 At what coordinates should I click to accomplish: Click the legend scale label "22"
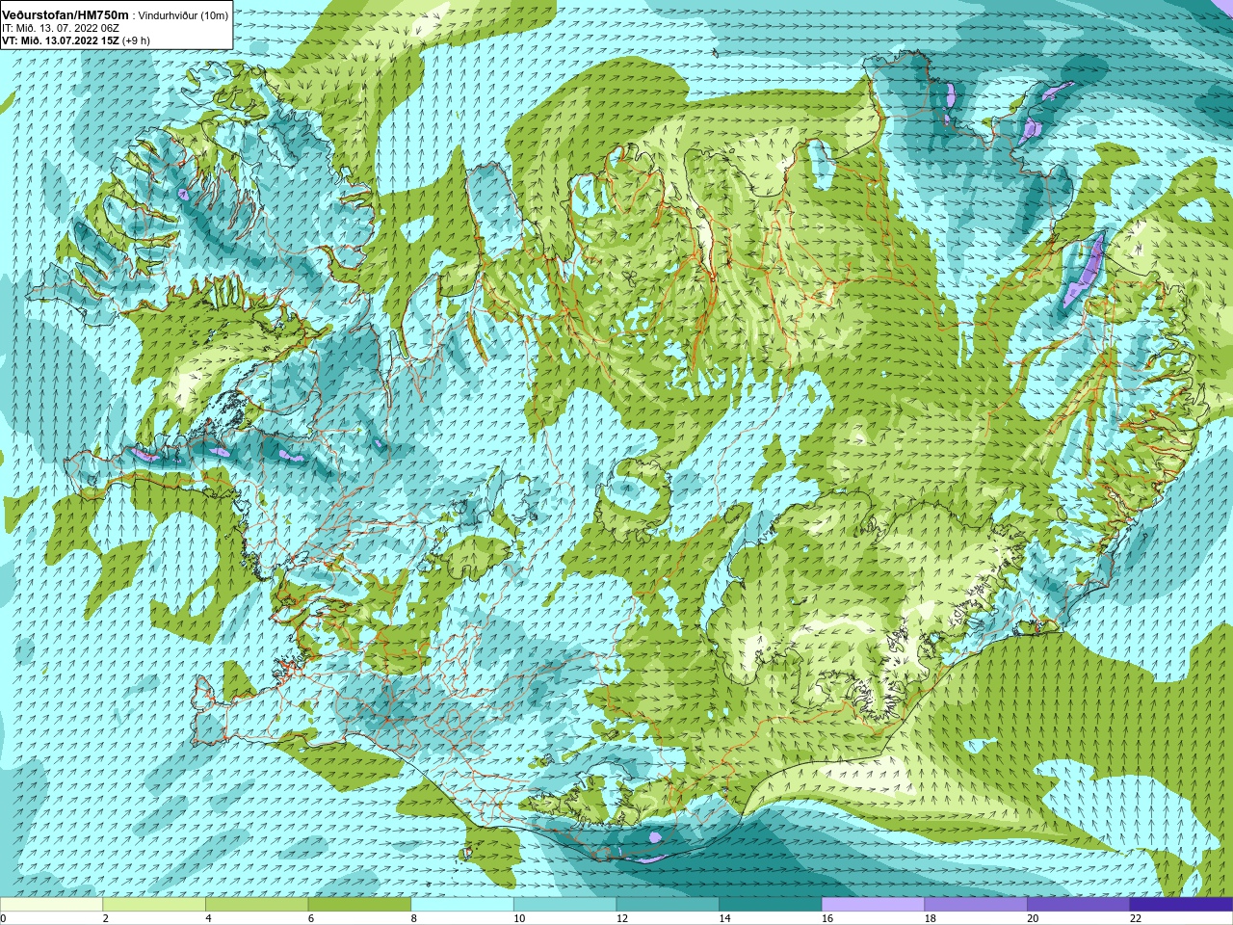[1136, 918]
